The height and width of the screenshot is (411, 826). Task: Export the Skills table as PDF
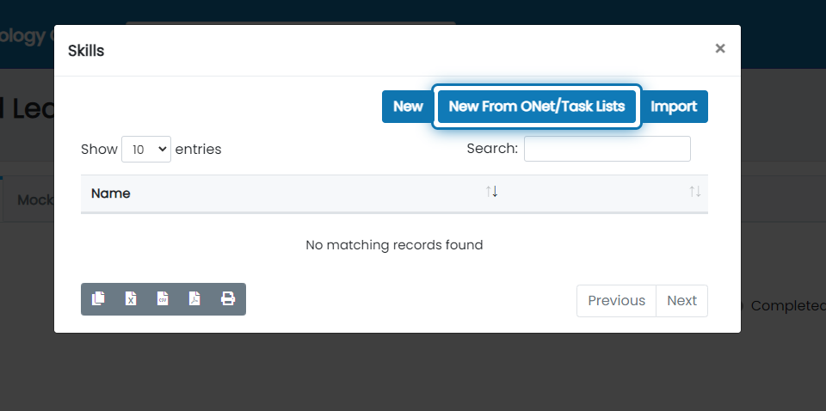[195, 299]
